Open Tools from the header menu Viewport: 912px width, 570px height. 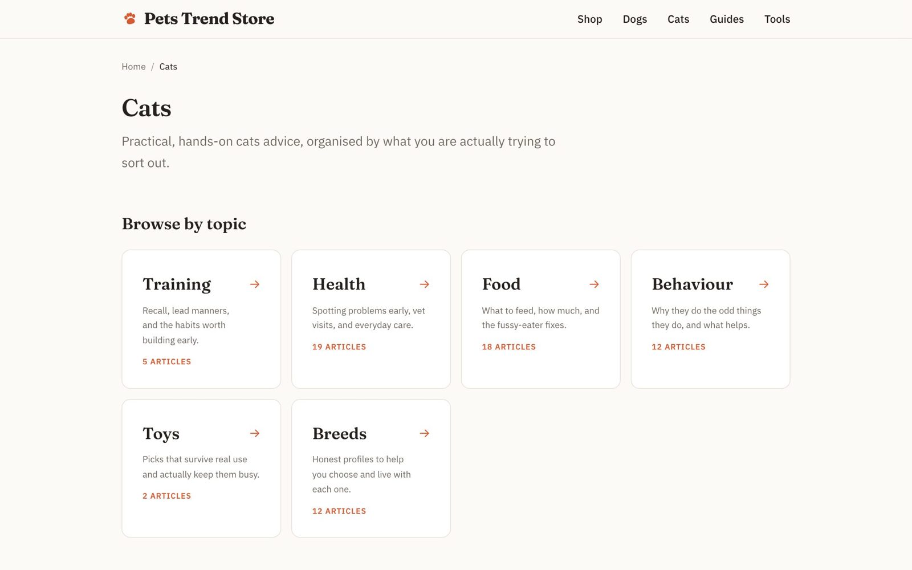tap(777, 19)
